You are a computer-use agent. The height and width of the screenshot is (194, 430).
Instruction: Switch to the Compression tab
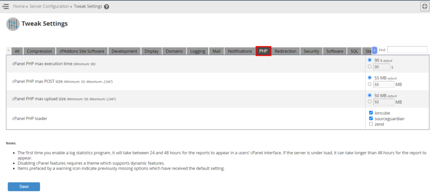[x=39, y=51]
